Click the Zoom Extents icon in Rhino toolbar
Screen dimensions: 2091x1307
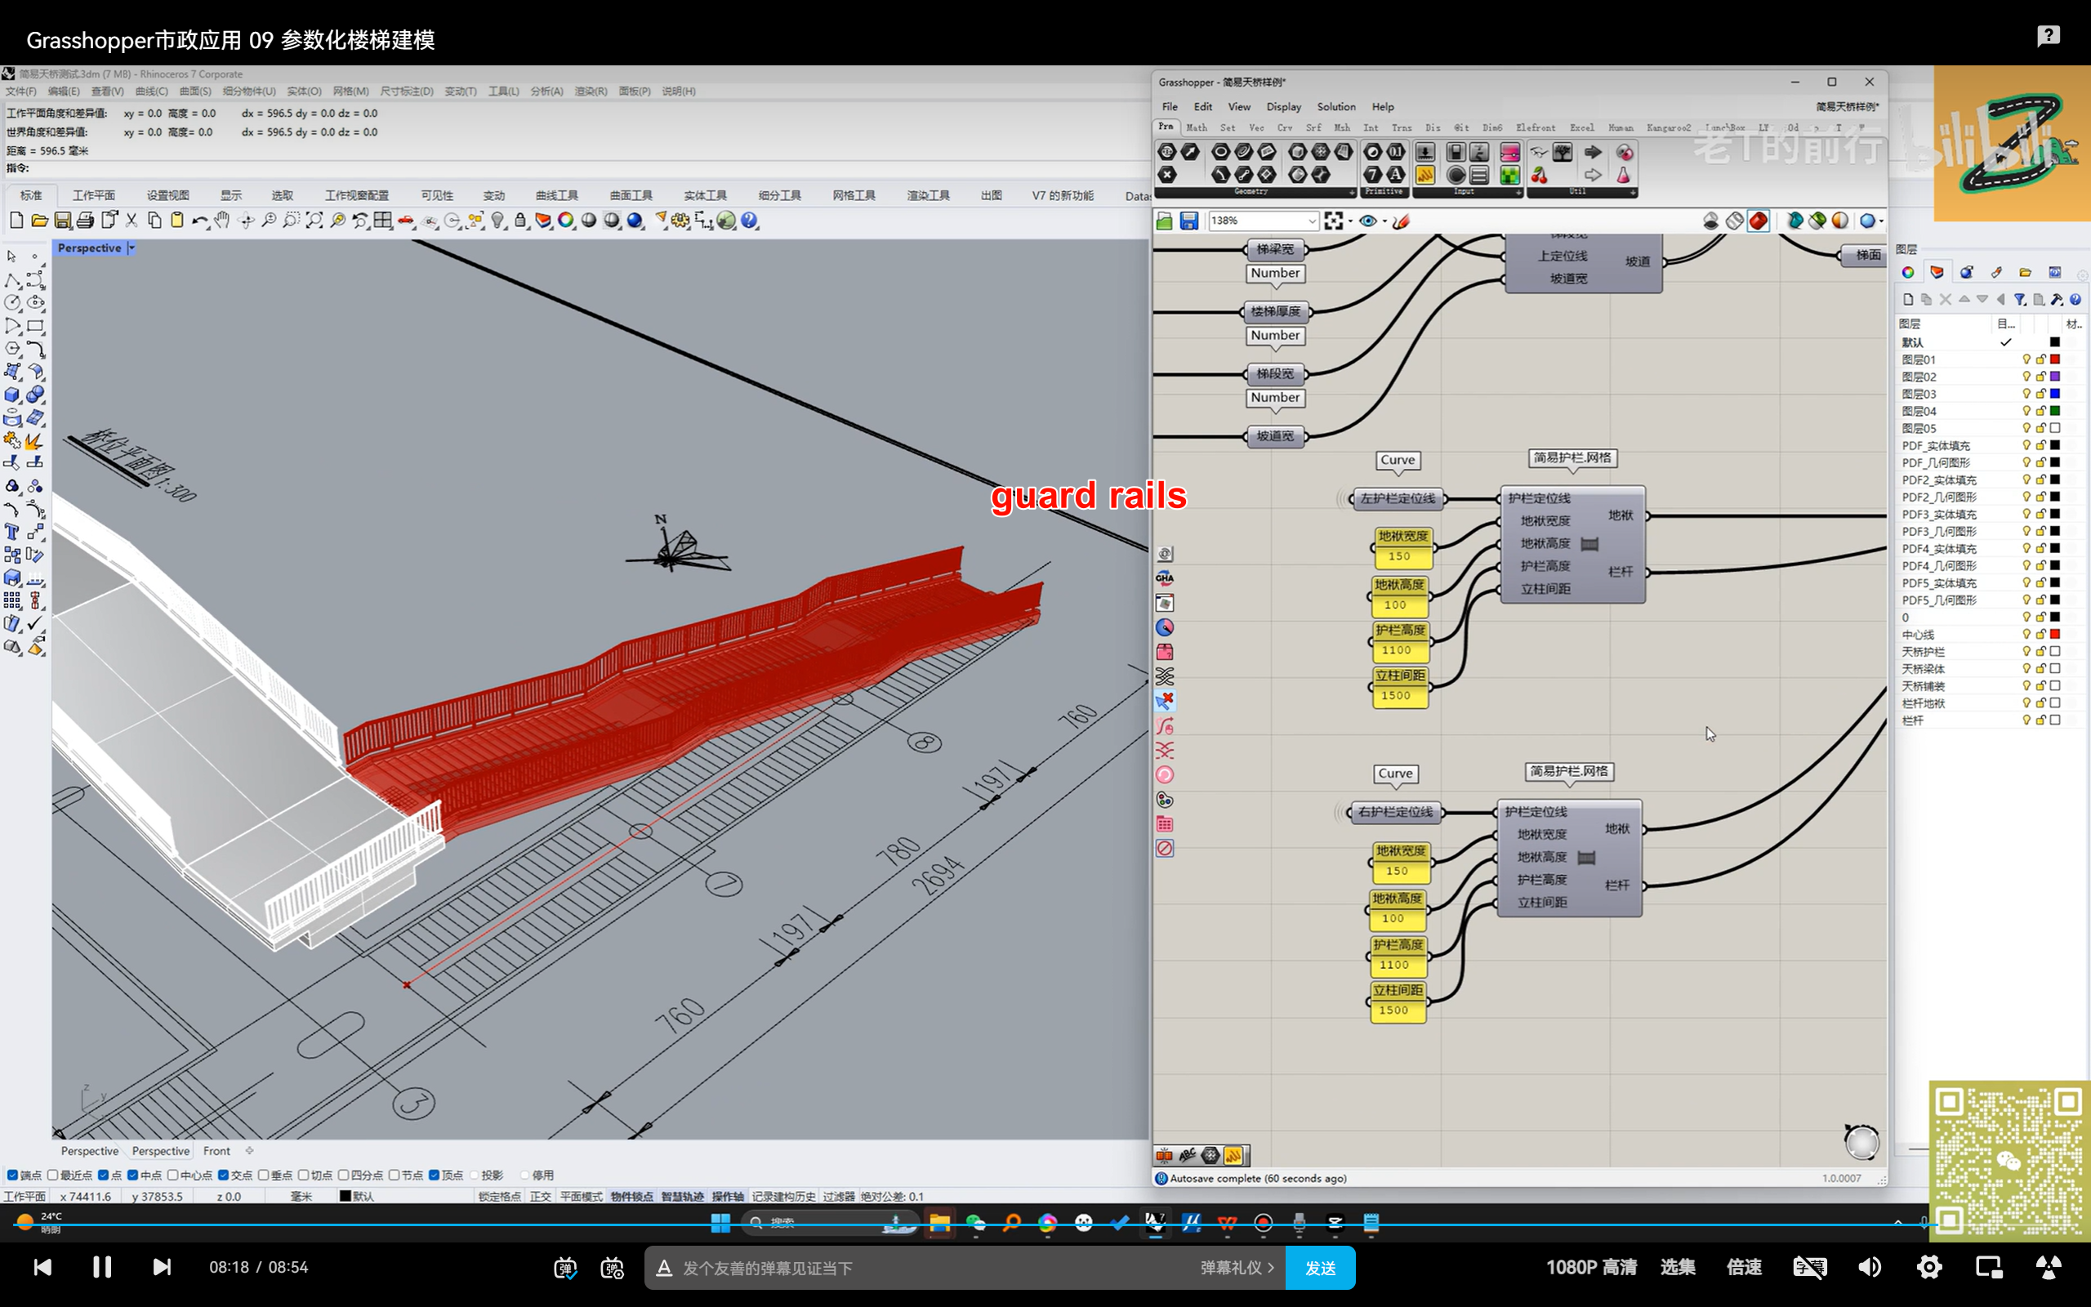[x=314, y=221]
